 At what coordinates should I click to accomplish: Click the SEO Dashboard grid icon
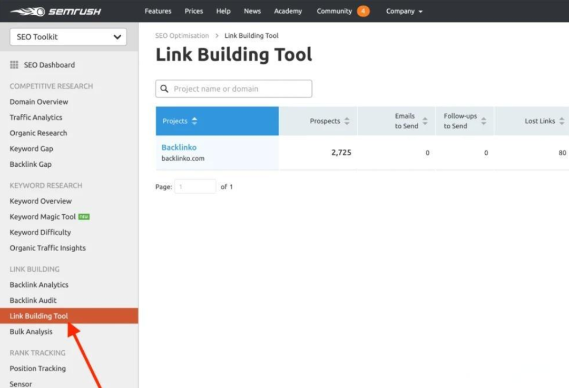pyautogui.click(x=14, y=65)
